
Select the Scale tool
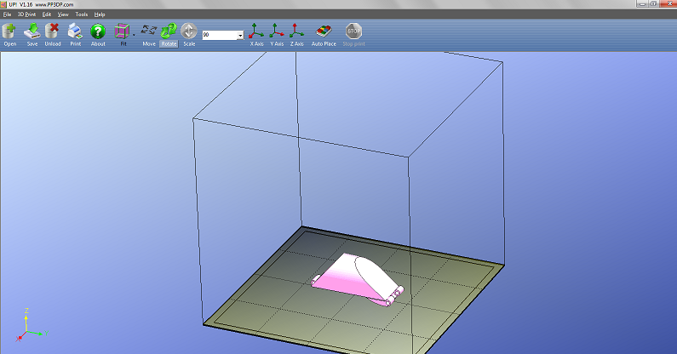(189, 35)
